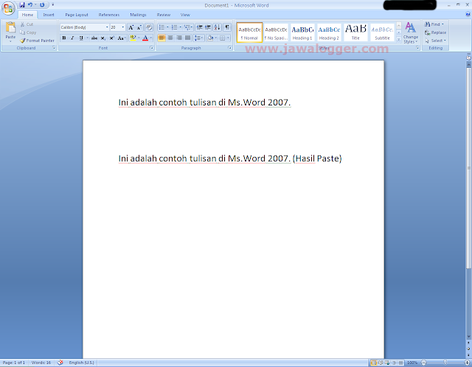Switch to the Insert tab
Viewport: 472px width, 367px height.
[49, 15]
